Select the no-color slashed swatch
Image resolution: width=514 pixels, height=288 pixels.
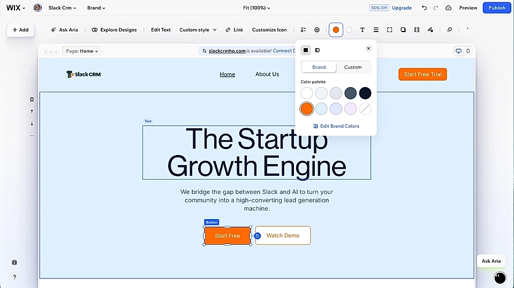click(365, 108)
